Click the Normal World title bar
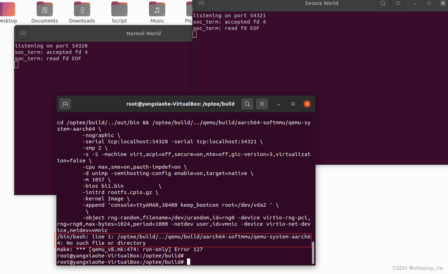The height and width of the screenshot is (274, 448). [x=103, y=33]
